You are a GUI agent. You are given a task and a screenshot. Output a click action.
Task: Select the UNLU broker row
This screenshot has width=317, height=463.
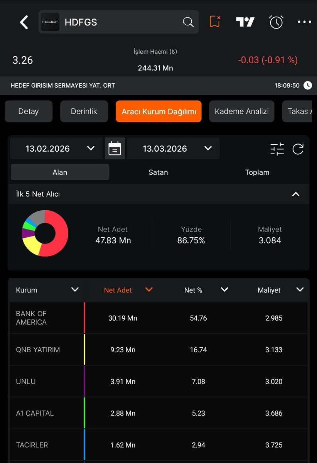click(158, 382)
